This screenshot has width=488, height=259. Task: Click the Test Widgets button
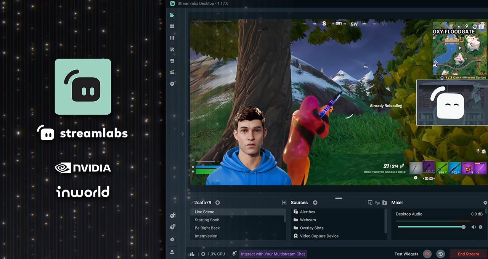(x=406, y=254)
